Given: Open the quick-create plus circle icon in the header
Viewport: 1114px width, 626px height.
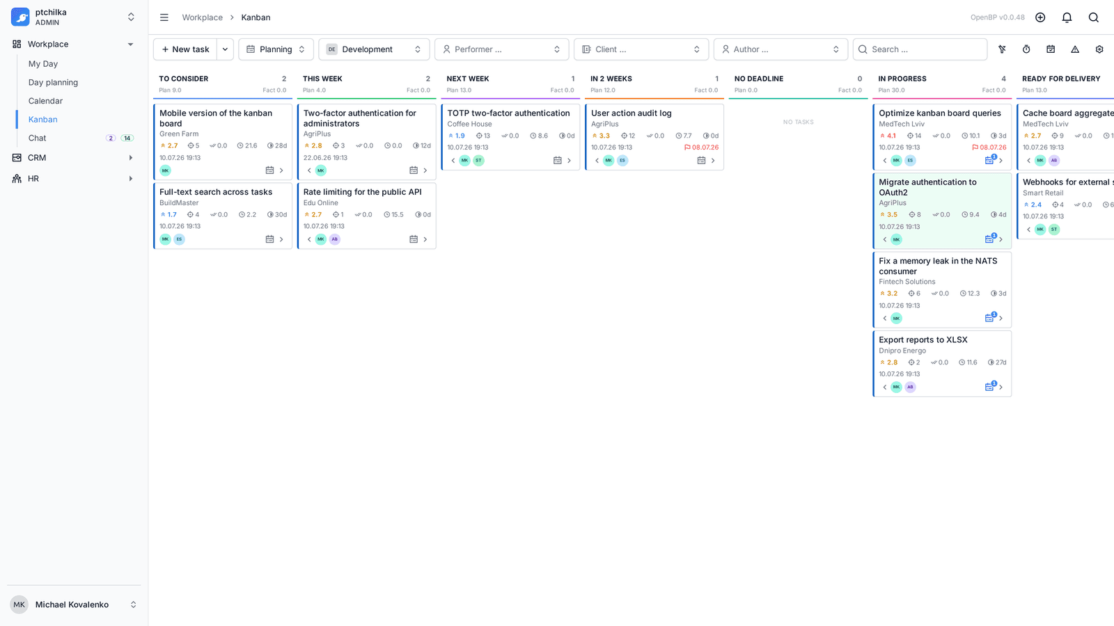Looking at the screenshot, I should (1040, 17).
